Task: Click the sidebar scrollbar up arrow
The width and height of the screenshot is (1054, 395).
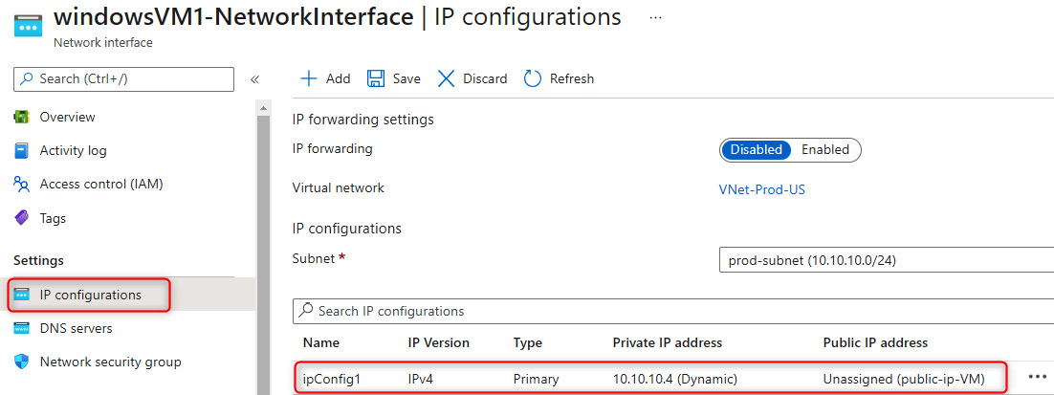Action: [264, 108]
